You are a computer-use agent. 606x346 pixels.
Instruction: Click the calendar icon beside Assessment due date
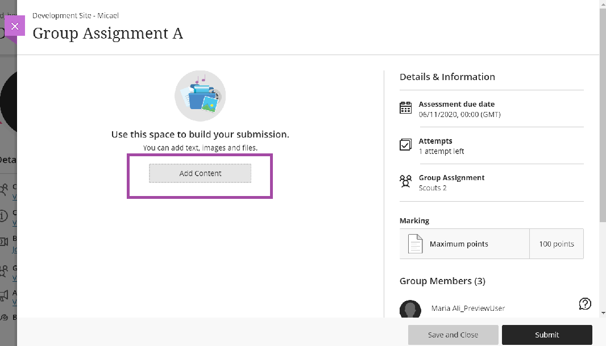click(405, 107)
